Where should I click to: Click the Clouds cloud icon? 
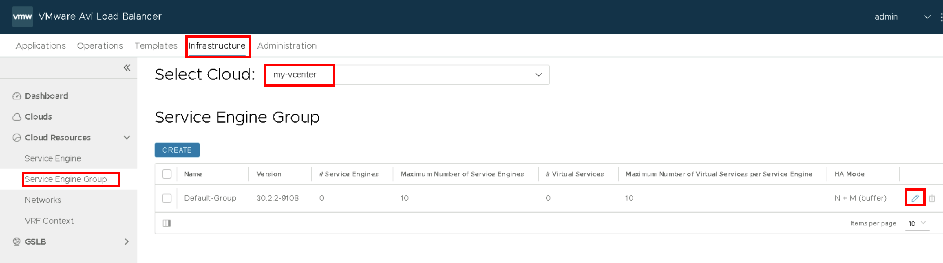[17, 117]
